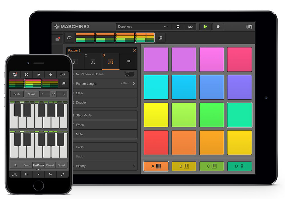Image resolution: width=285 pixels, height=199 pixels.
Task: Open the Dopeness project options ellipsis
Action: point(166,27)
